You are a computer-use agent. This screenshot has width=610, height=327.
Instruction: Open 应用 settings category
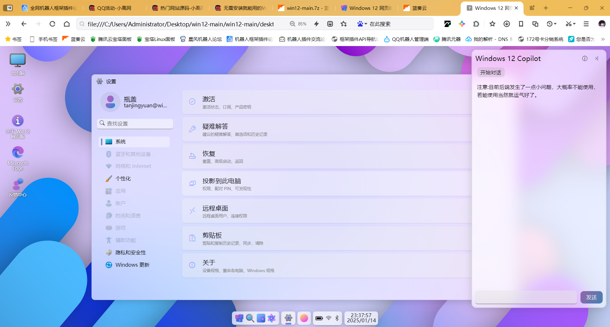click(134, 191)
